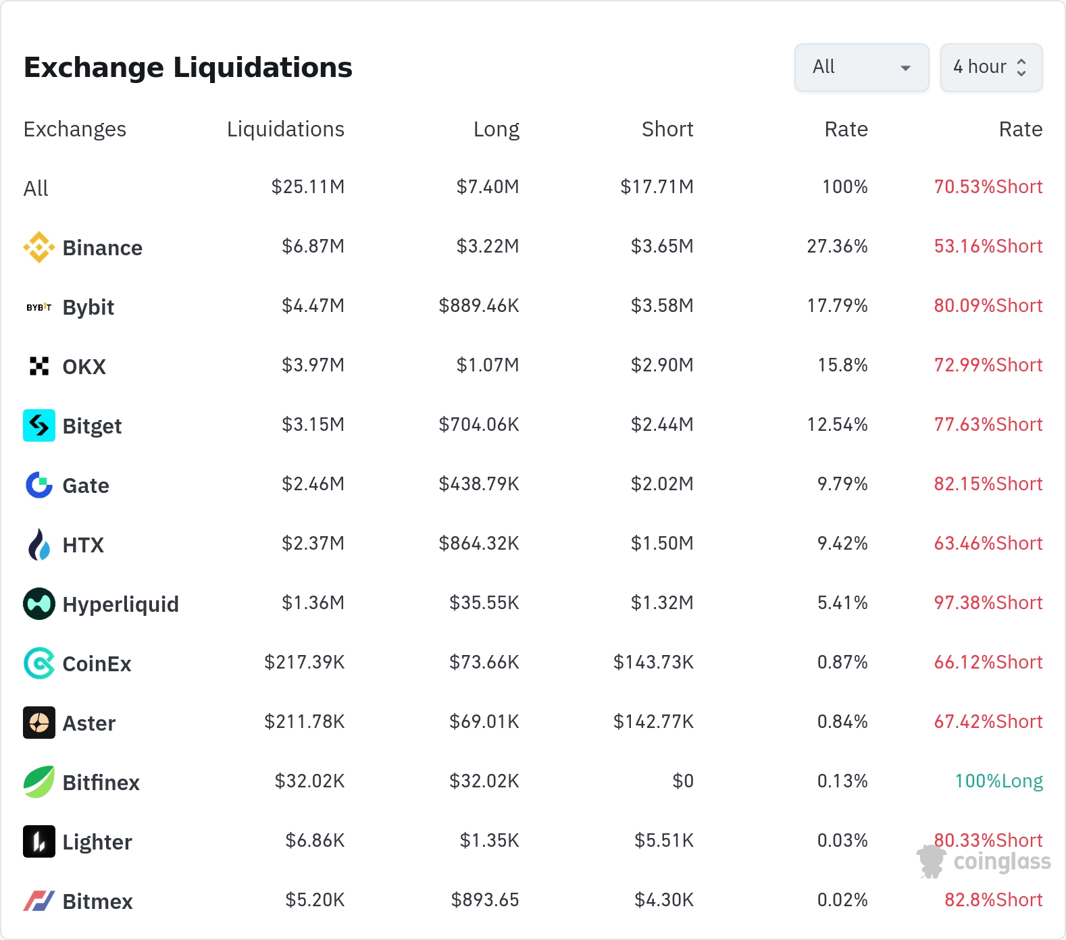Click the CoinEx logo icon
This screenshot has height=940, width=1066.
pos(39,663)
